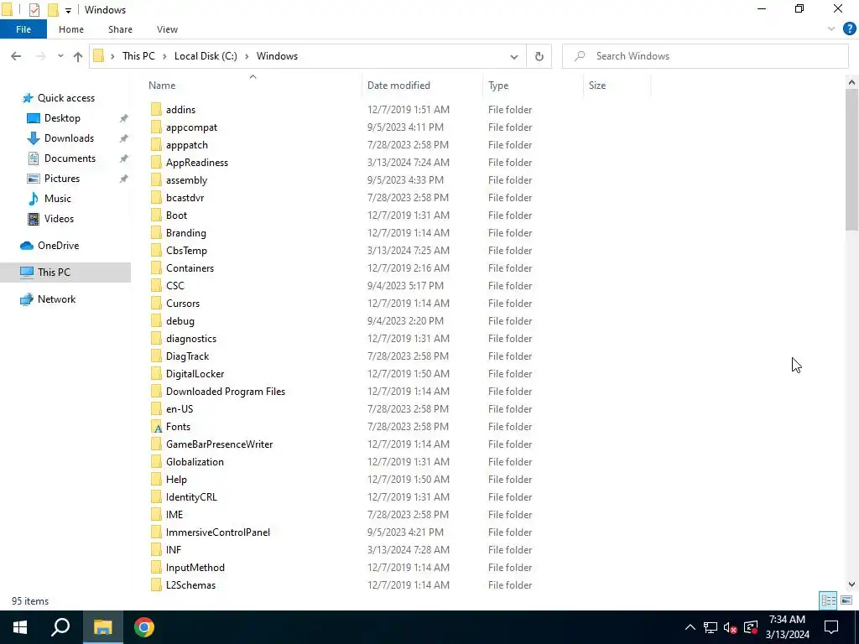Select the ImmersiveControlPanel folder
The height and width of the screenshot is (644, 859).
217,532
